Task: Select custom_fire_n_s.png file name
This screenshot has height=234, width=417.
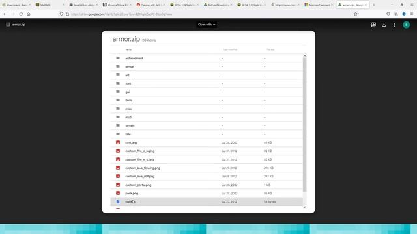Action: click(139, 159)
